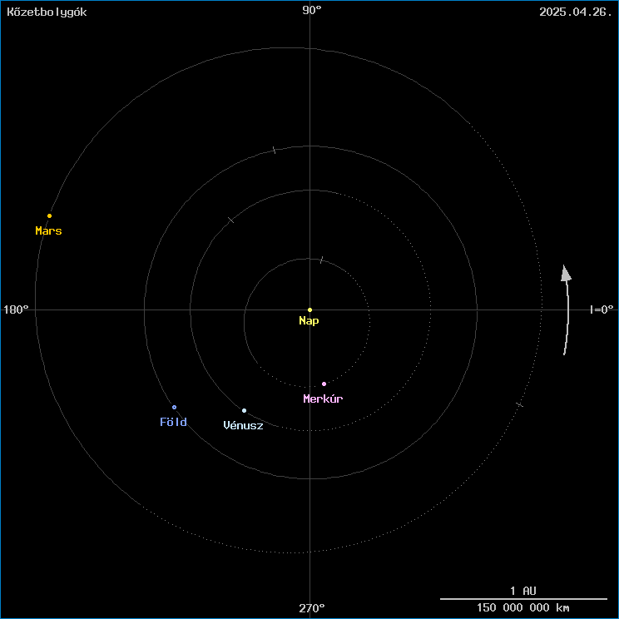
Task: Click the l=0° axis label
Action: click(601, 309)
